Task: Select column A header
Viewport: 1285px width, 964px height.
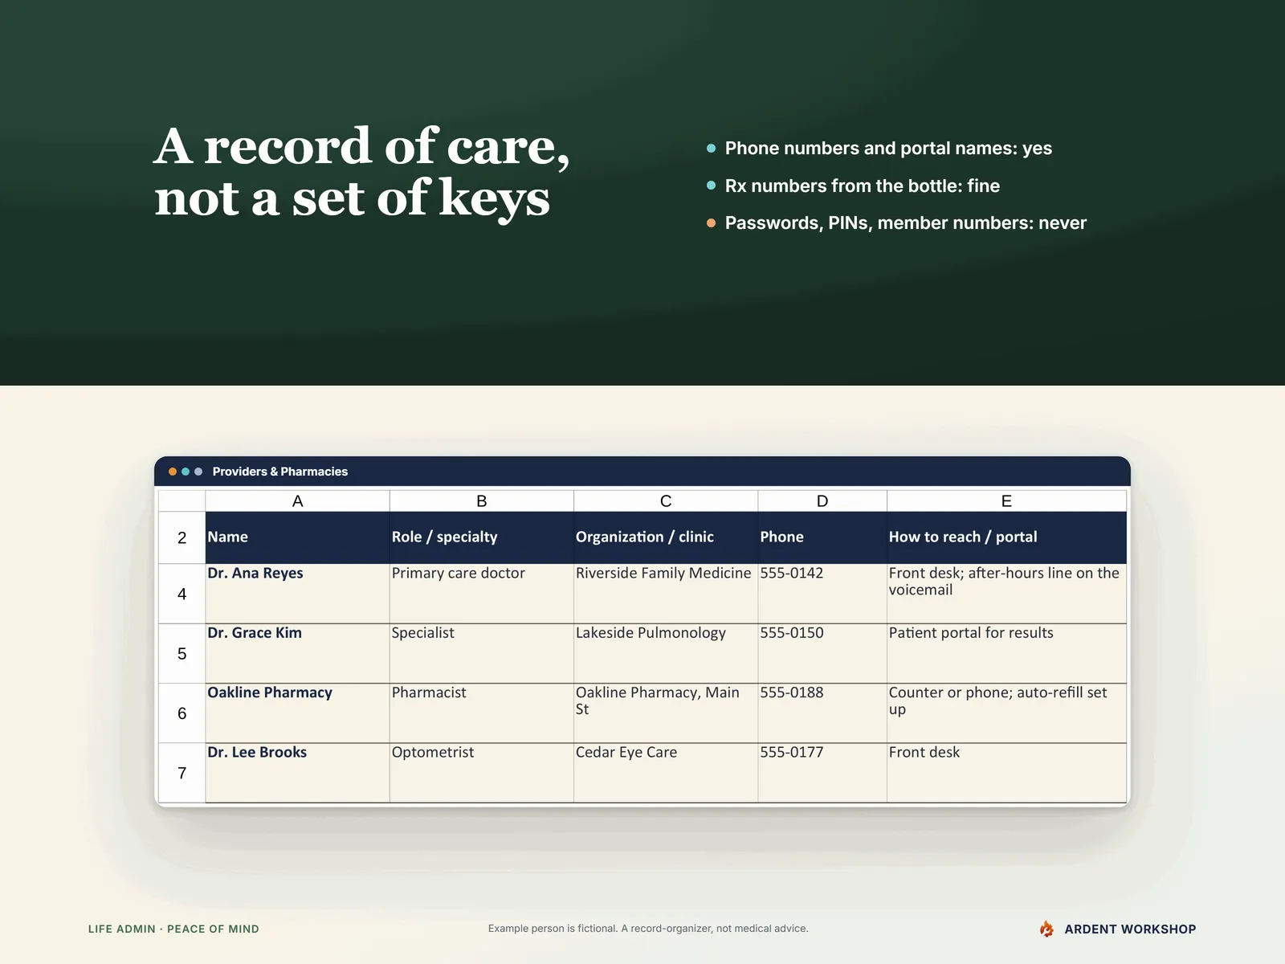Action: point(297,500)
